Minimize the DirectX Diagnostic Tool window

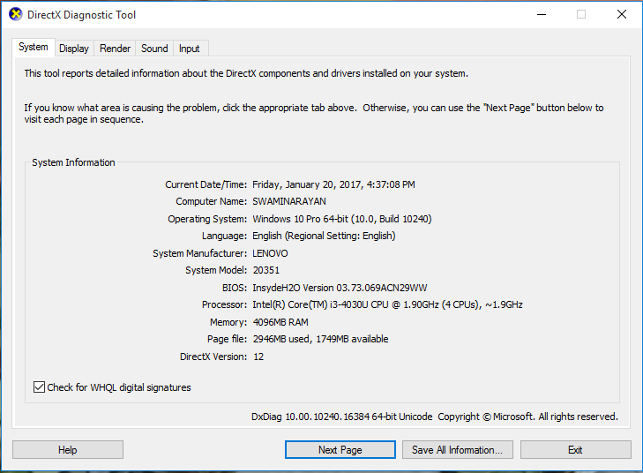540,15
